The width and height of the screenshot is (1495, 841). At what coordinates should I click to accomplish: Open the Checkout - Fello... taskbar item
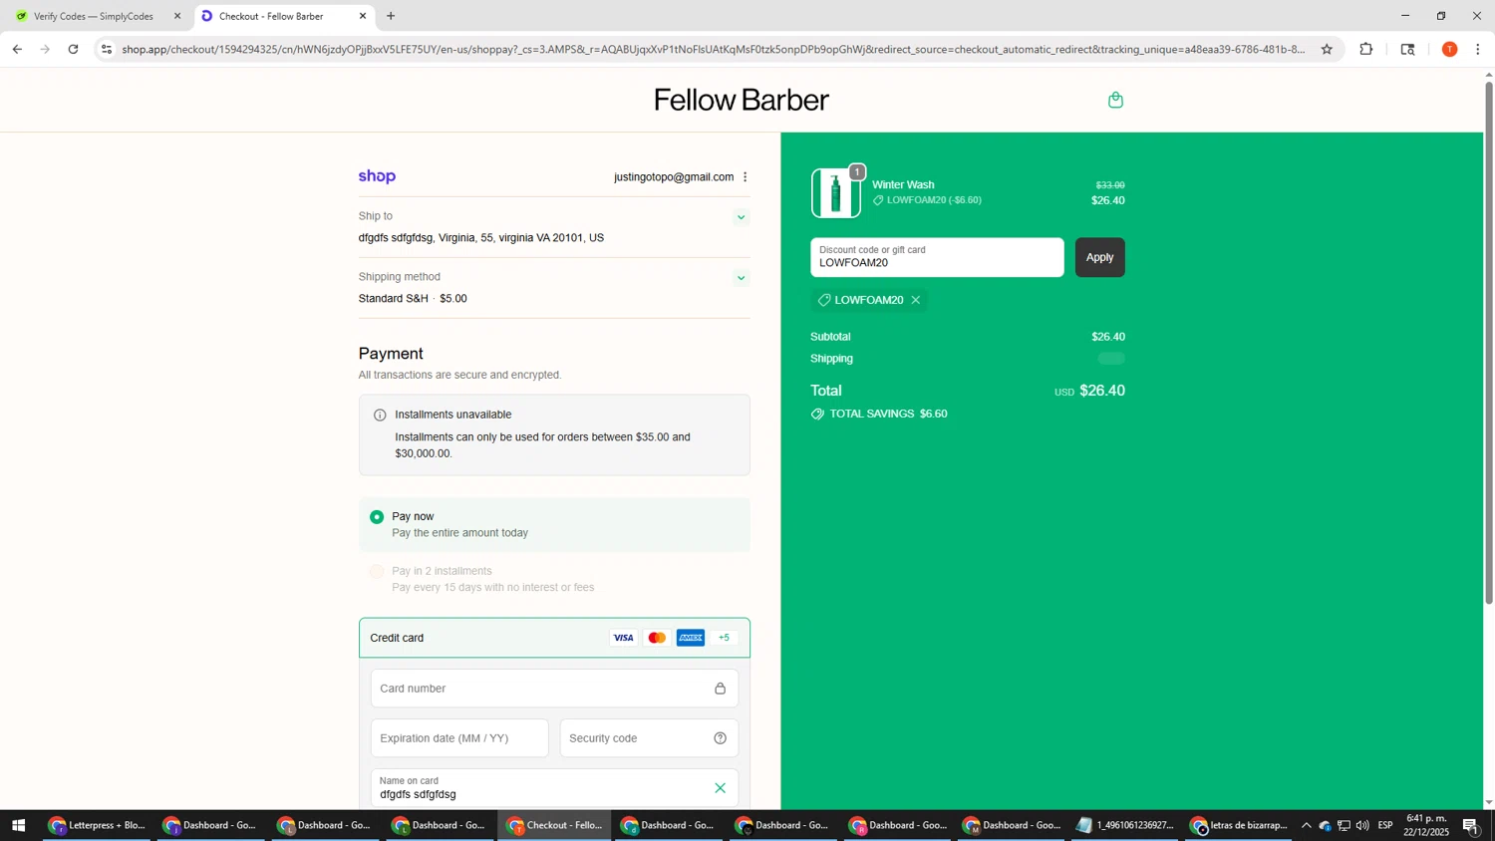pos(554,825)
